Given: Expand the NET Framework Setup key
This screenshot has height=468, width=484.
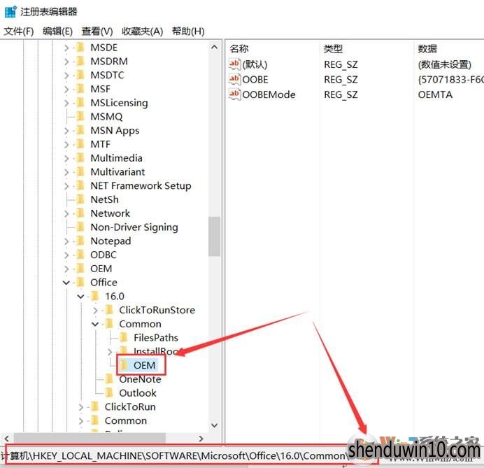Looking at the screenshot, I should (x=66, y=186).
